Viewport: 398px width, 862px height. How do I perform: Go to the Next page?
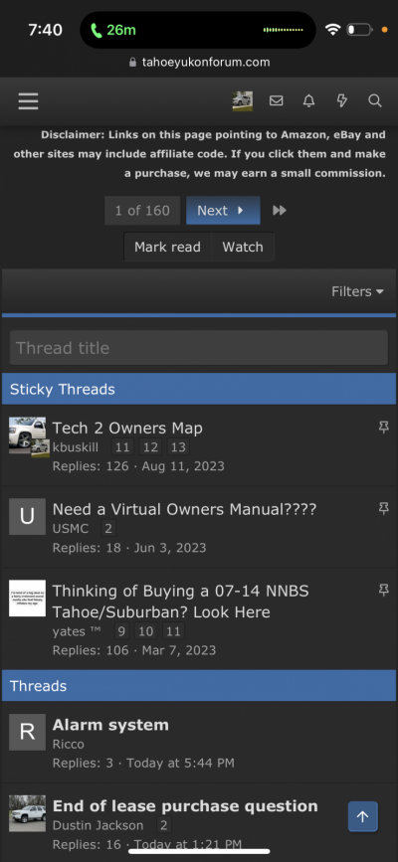point(223,211)
